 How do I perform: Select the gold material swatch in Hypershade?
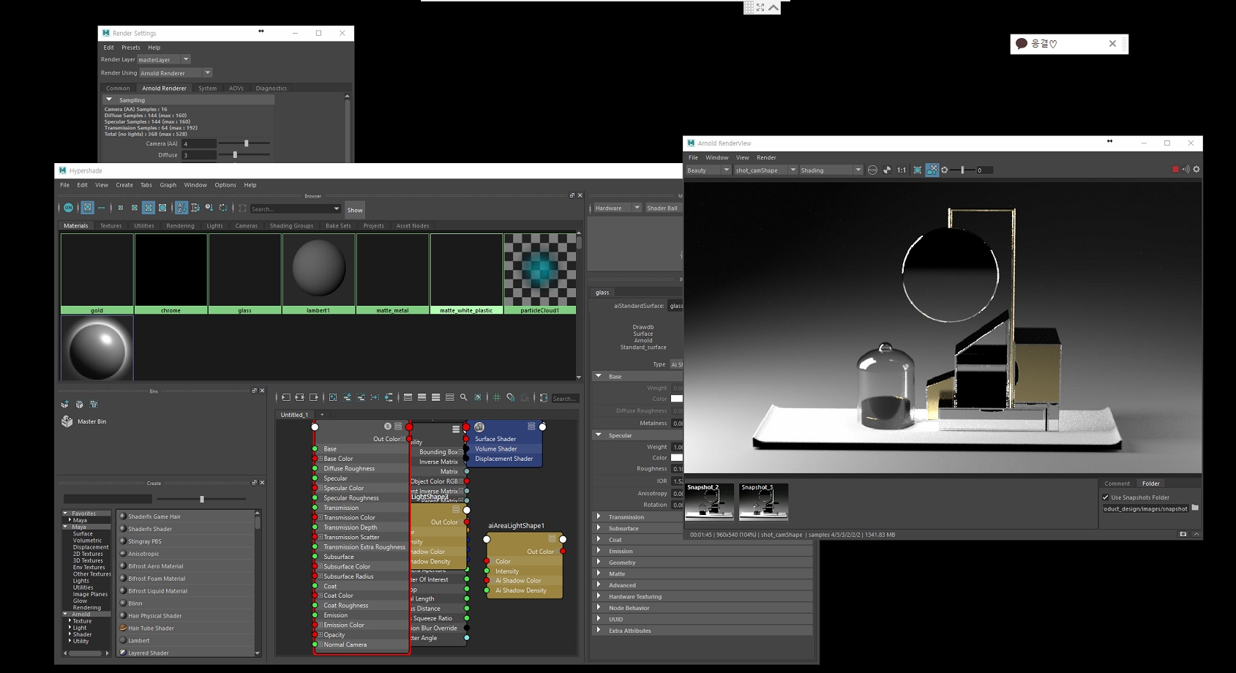[x=97, y=271]
